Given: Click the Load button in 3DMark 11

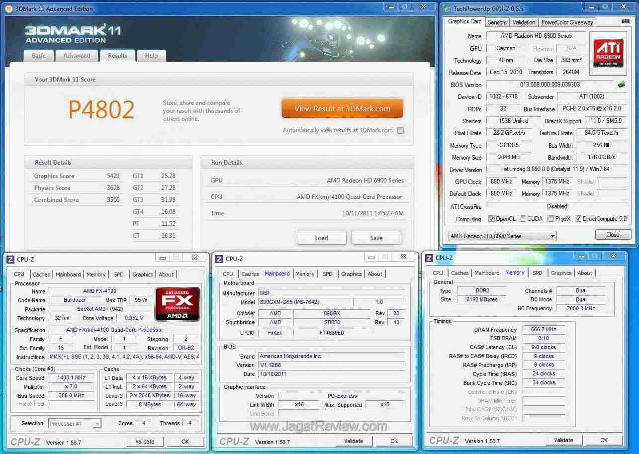Looking at the screenshot, I should [x=321, y=238].
